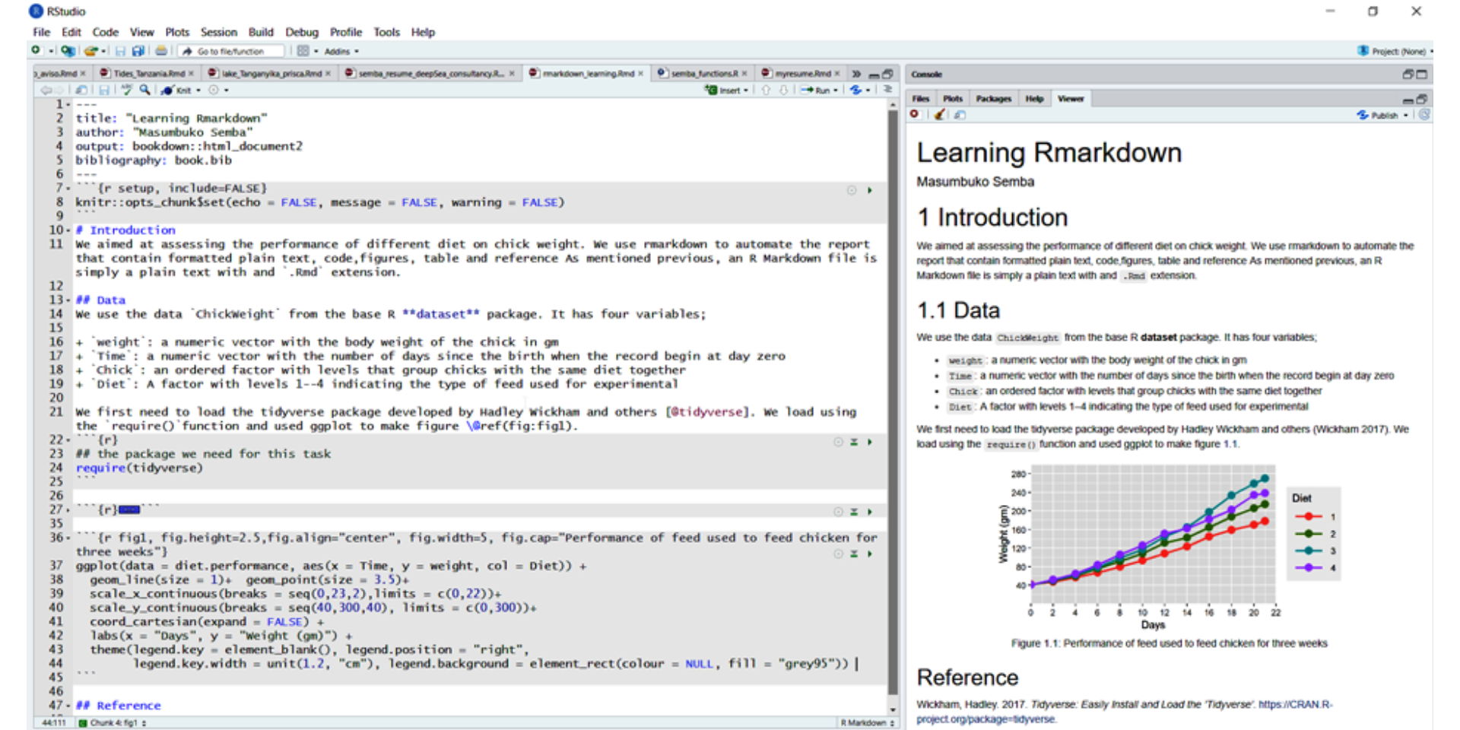This screenshot has height=730, width=1460.
Task: Open find and replace magnifier
Action: (144, 90)
